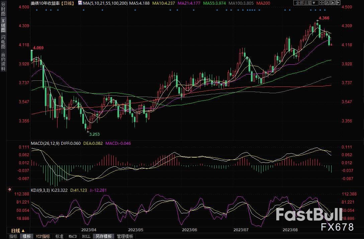The height and width of the screenshot is (239, 364).
Task: Click the chart playback icon
Action: pyautogui.click(x=333, y=3)
